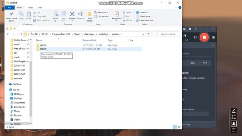Click Steam in the address path
This screenshot has width=242, height=136.
coord(77,34)
